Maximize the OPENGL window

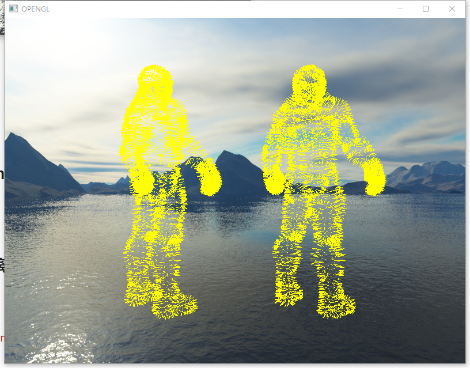426,9
